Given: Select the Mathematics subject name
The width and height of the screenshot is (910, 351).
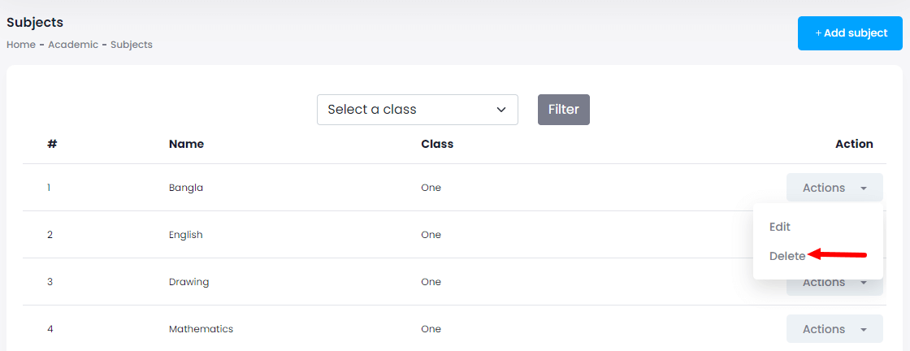Looking at the screenshot, I should 201,329.
